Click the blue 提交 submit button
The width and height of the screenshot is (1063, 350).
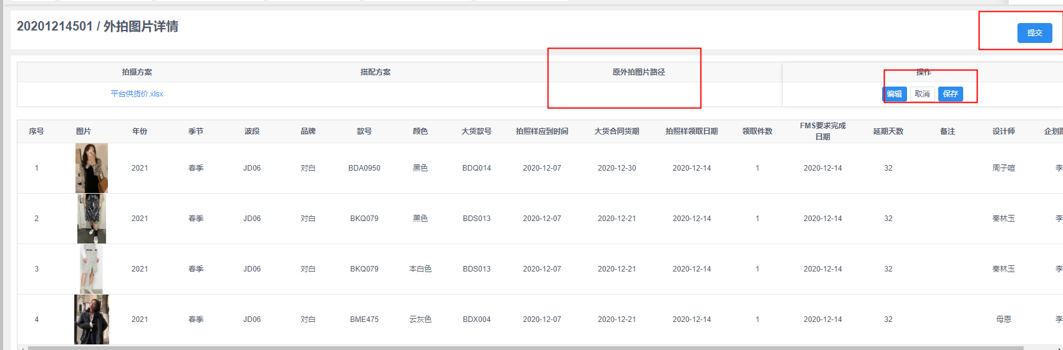(1034, 33)
